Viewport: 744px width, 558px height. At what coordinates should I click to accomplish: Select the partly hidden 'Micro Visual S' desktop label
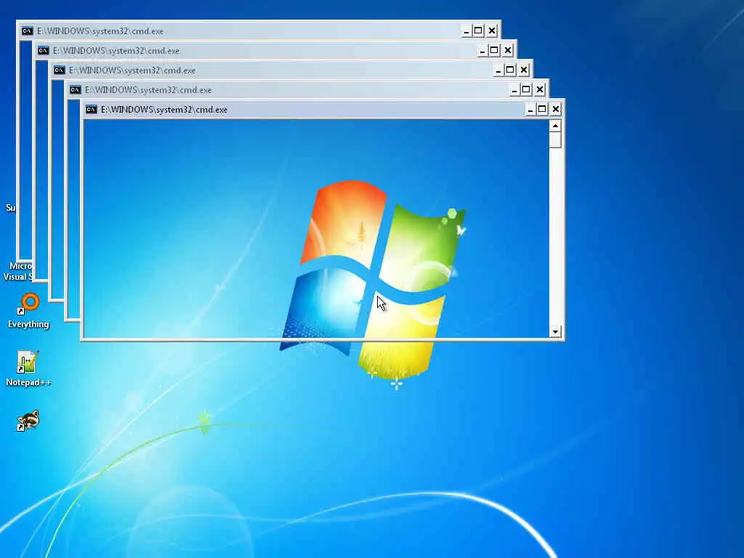(x=19, y=272)
